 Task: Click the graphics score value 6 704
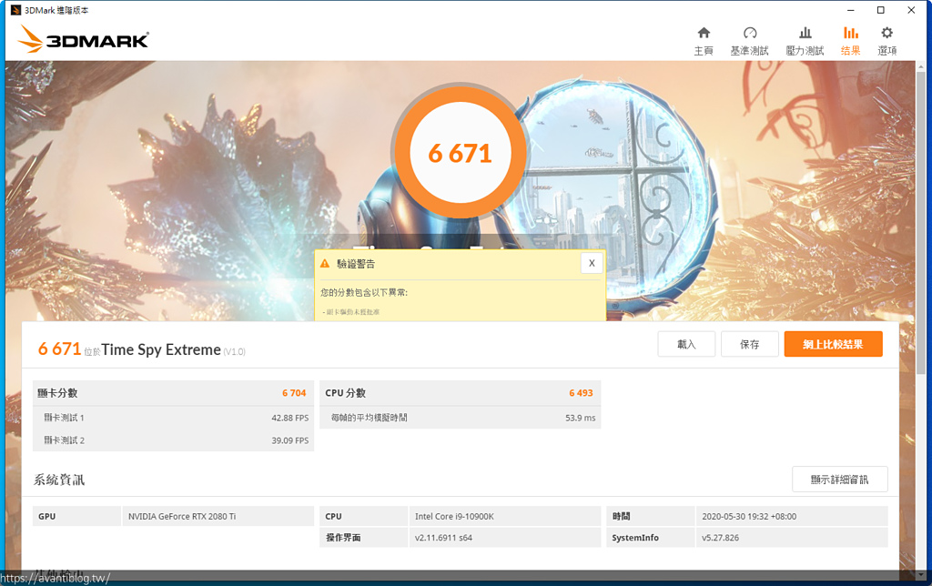point(294,393)
